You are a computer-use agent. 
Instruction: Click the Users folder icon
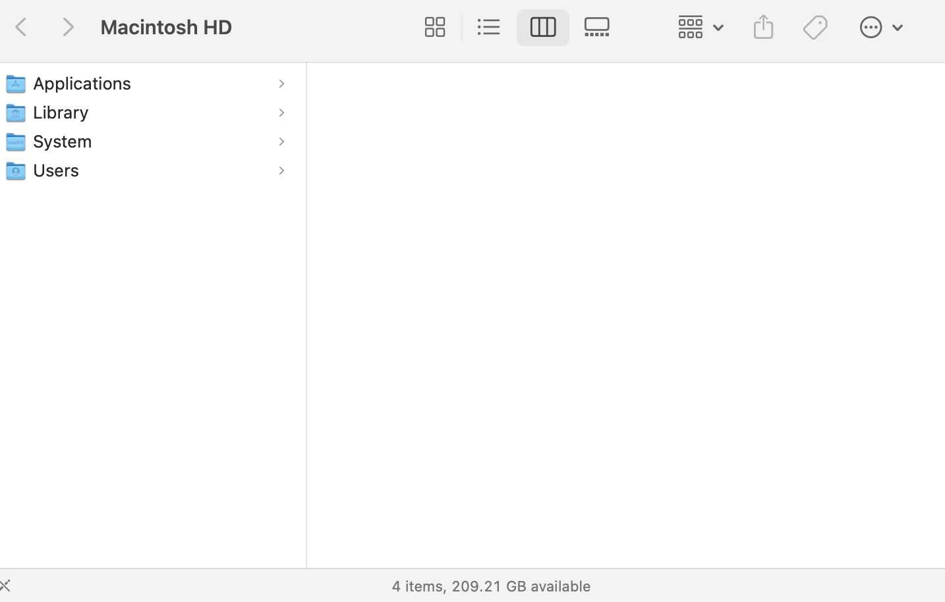(x=16, y=171)
